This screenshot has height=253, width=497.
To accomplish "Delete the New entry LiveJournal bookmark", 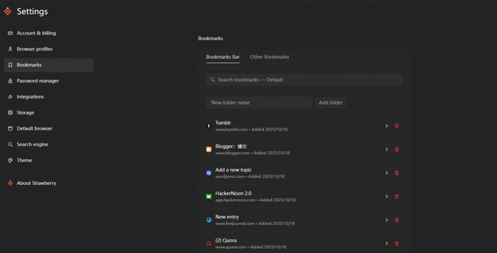I will click(x=397, y=220).
